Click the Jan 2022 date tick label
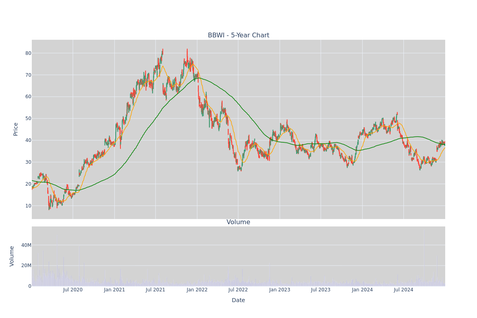The height and width of the screenshot is (318, 477). pyautogui.click(x=197, y=290)
